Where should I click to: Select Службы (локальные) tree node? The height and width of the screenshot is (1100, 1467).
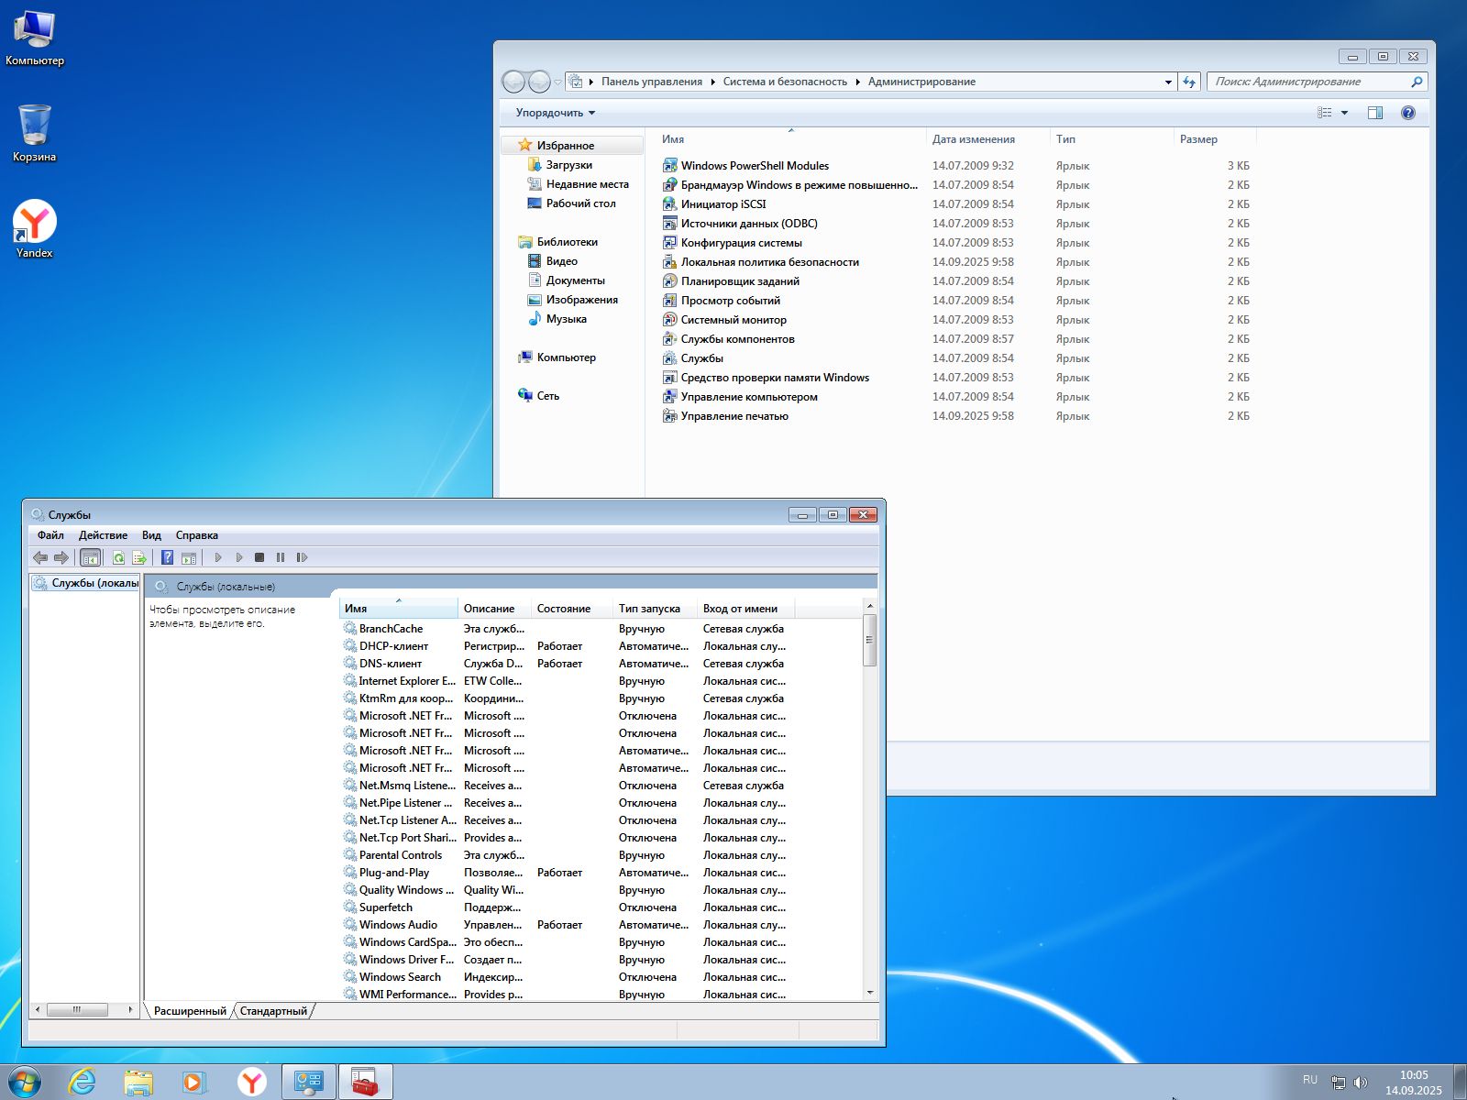pyautogui.click(x=86, y=583)
